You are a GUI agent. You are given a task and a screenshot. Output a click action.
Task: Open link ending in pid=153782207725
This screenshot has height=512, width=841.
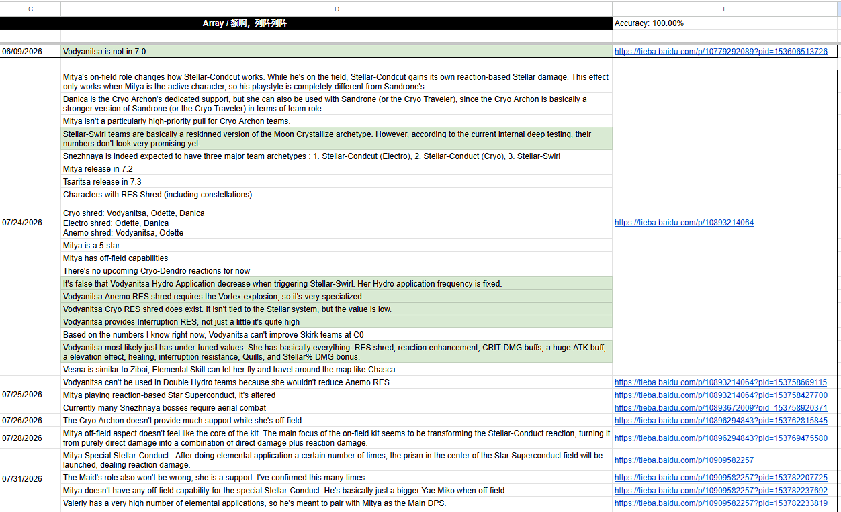[x=721, y=478]
